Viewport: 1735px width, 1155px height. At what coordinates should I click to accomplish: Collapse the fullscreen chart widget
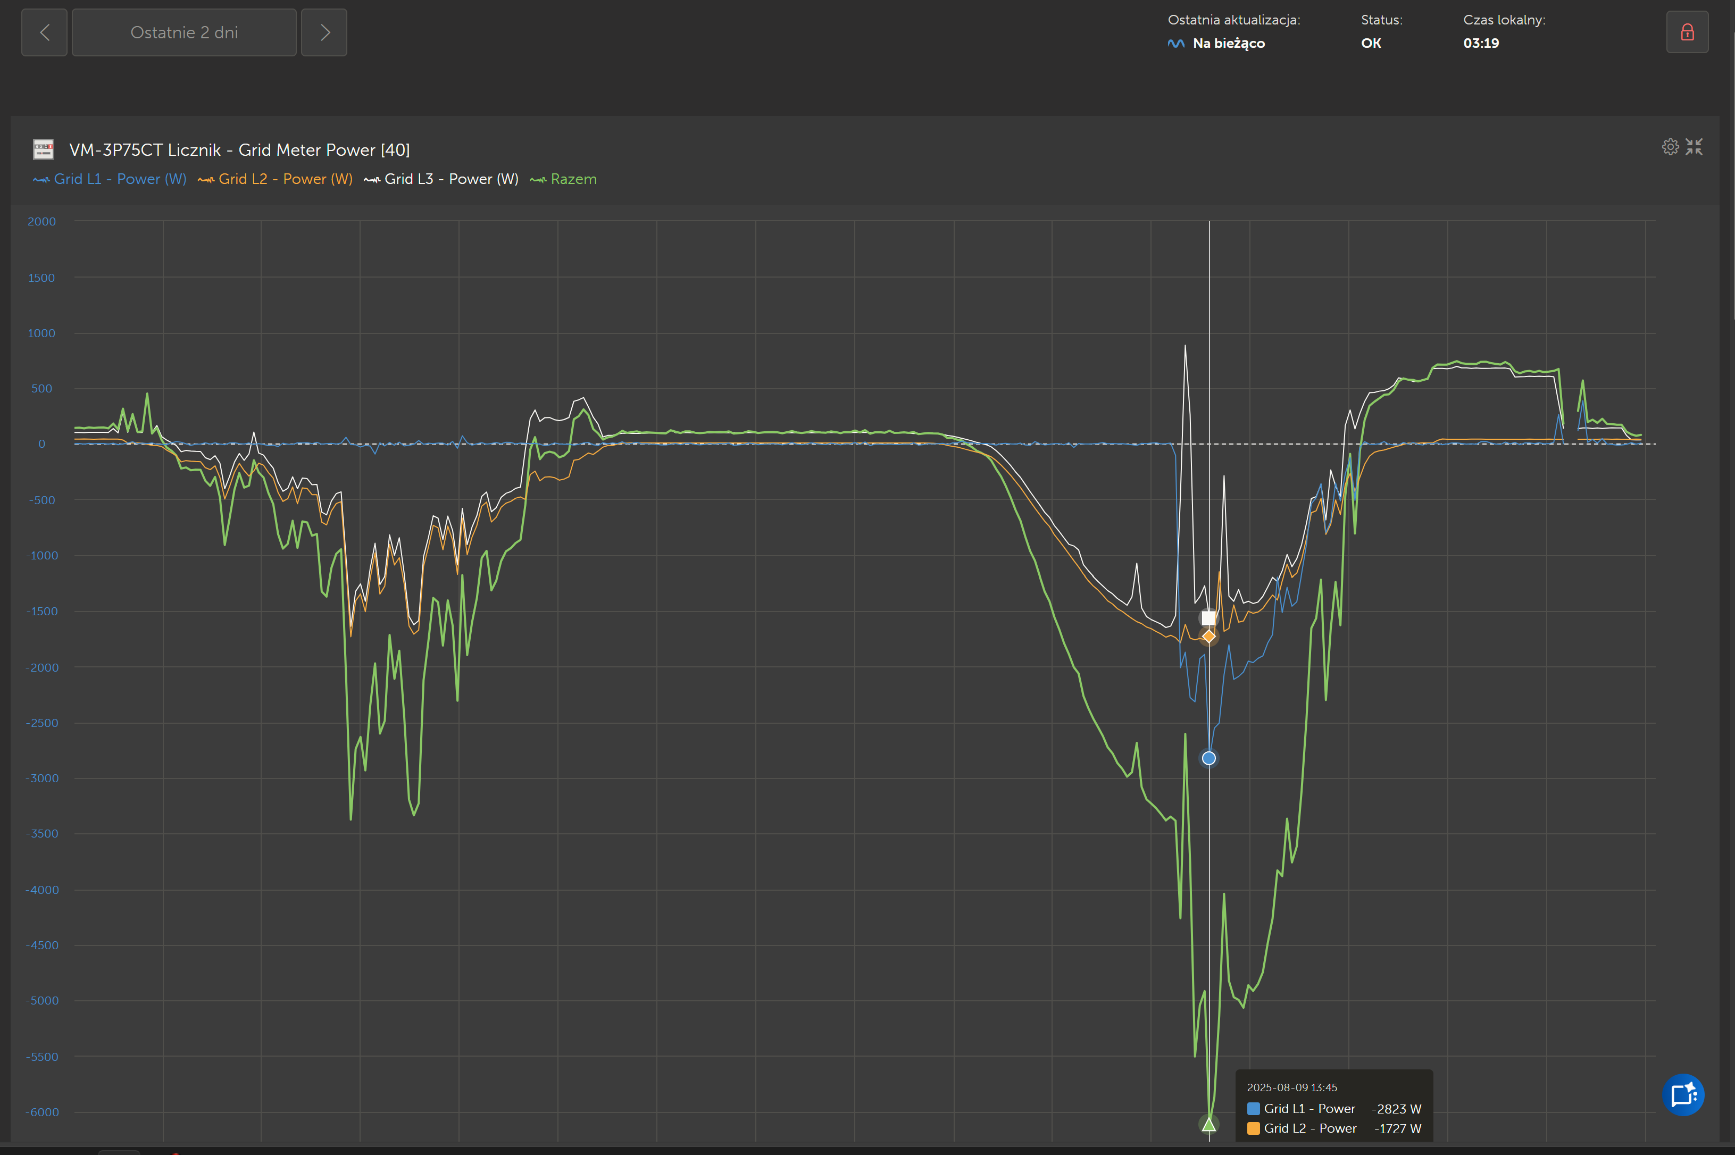pyautogui.click(x=1695, y=147)
